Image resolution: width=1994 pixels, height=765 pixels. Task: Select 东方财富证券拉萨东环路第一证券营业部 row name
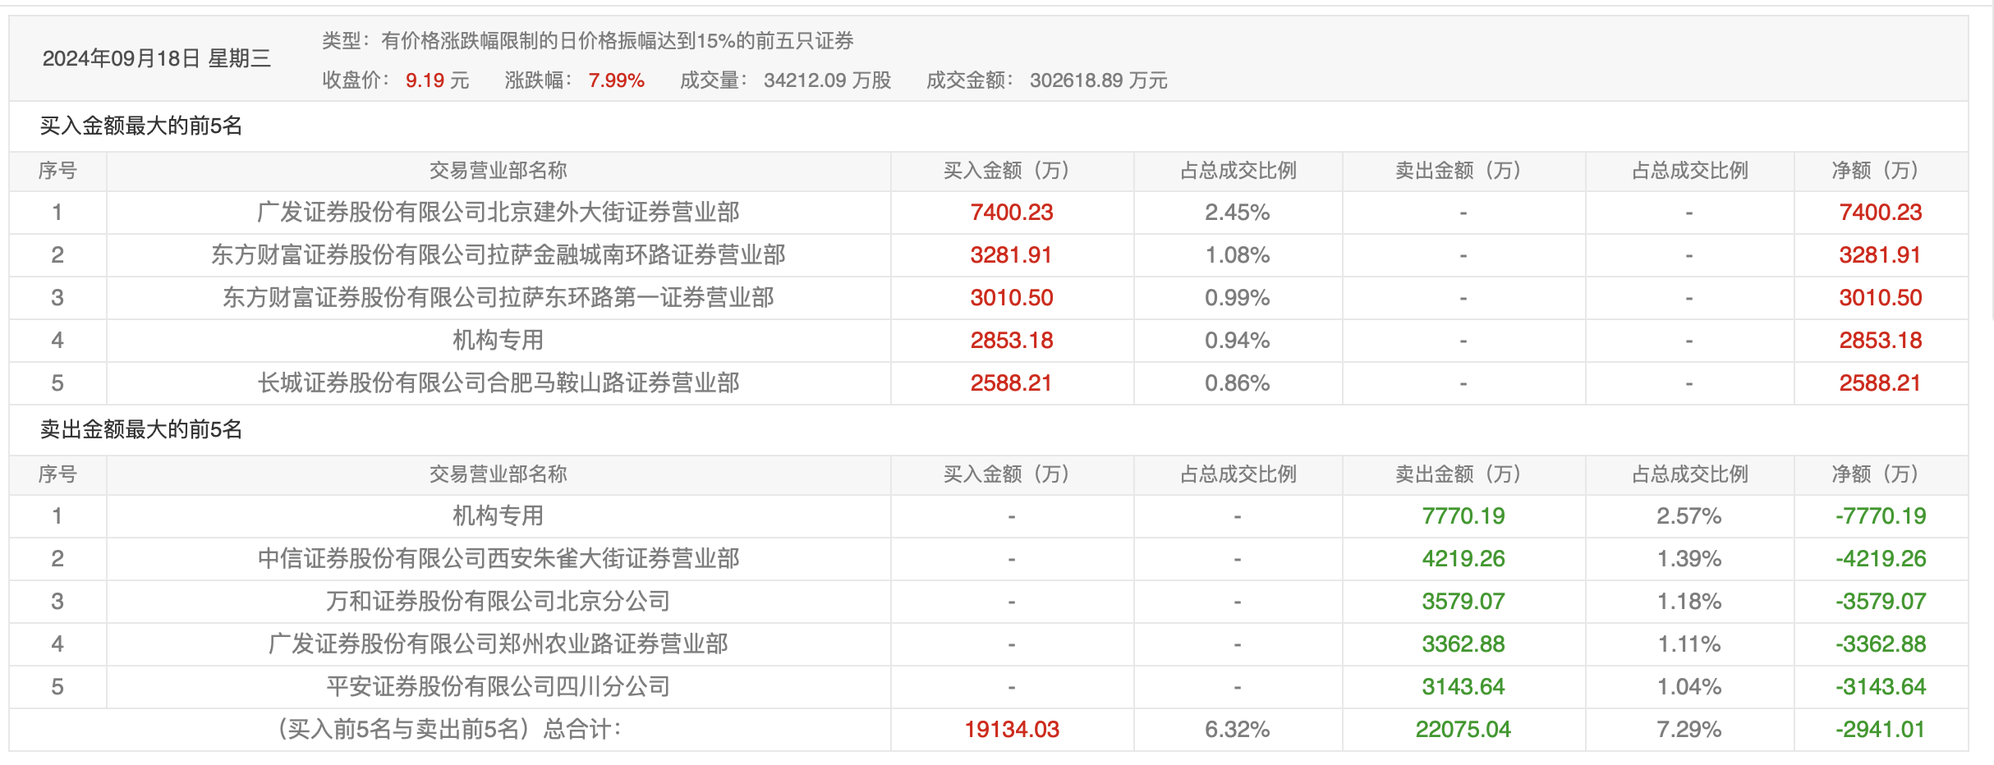point(498,298)
